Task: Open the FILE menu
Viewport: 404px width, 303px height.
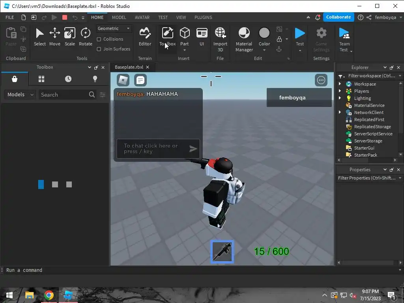Action: coord(10,17)
